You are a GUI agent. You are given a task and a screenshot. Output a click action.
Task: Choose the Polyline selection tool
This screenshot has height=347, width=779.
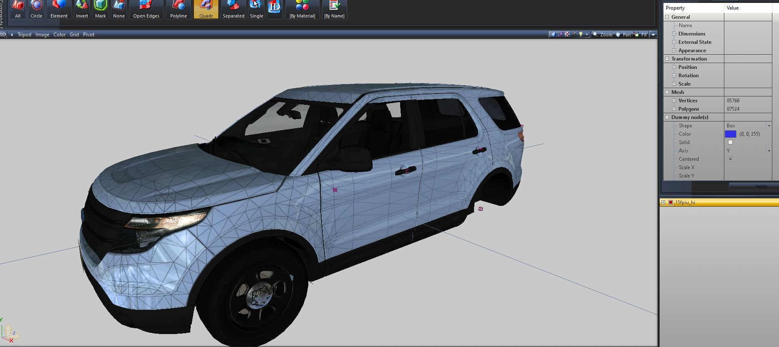point(178,9)
